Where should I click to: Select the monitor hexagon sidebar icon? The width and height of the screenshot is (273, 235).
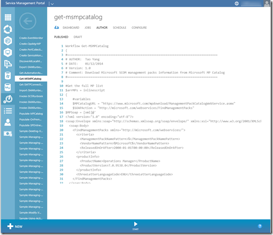click(x=8, y=52)
